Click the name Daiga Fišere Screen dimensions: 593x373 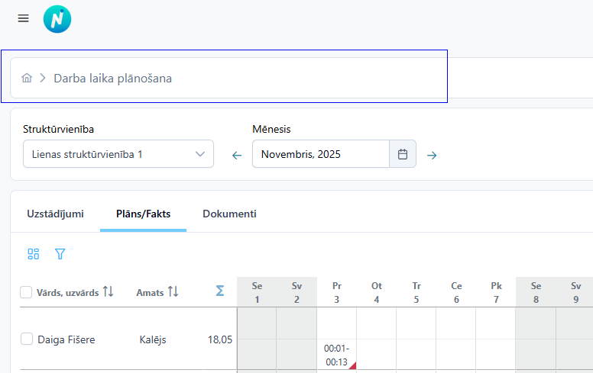click(x=66, y=339)
